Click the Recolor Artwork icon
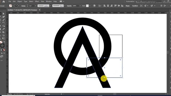The height and width of the screenshot is (96, 171). (x=94, y=6)
